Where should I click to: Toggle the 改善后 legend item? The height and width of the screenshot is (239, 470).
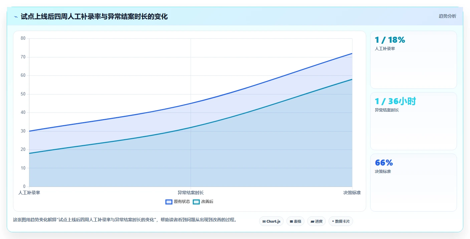coord(203,202)
